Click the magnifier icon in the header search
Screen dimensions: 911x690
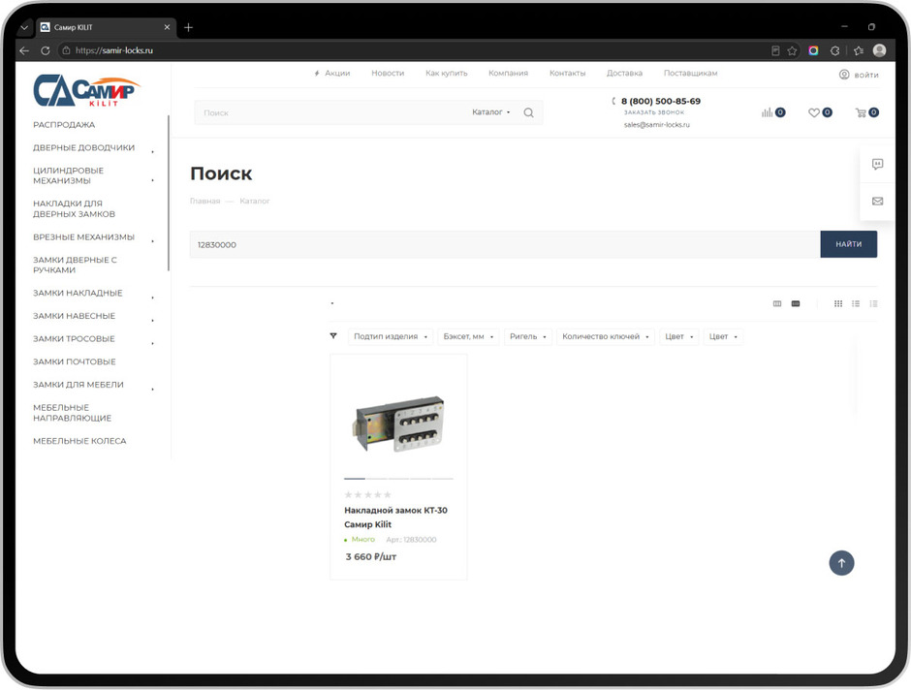click(529, 112)
